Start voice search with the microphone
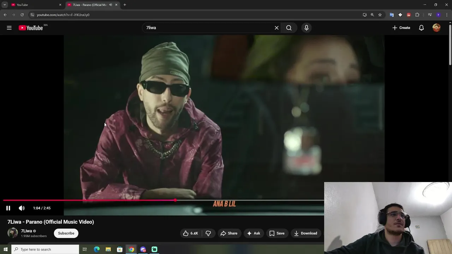Image resolution: width=452 pixels, height=254 pixels. coord(307,28)
